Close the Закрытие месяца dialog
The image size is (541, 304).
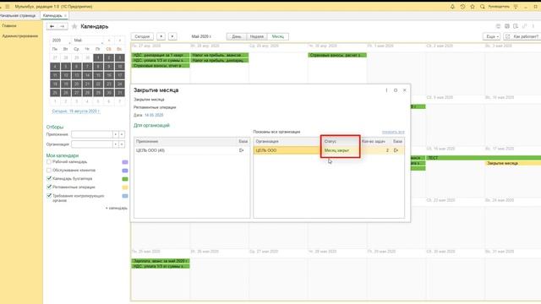[405, 90]
